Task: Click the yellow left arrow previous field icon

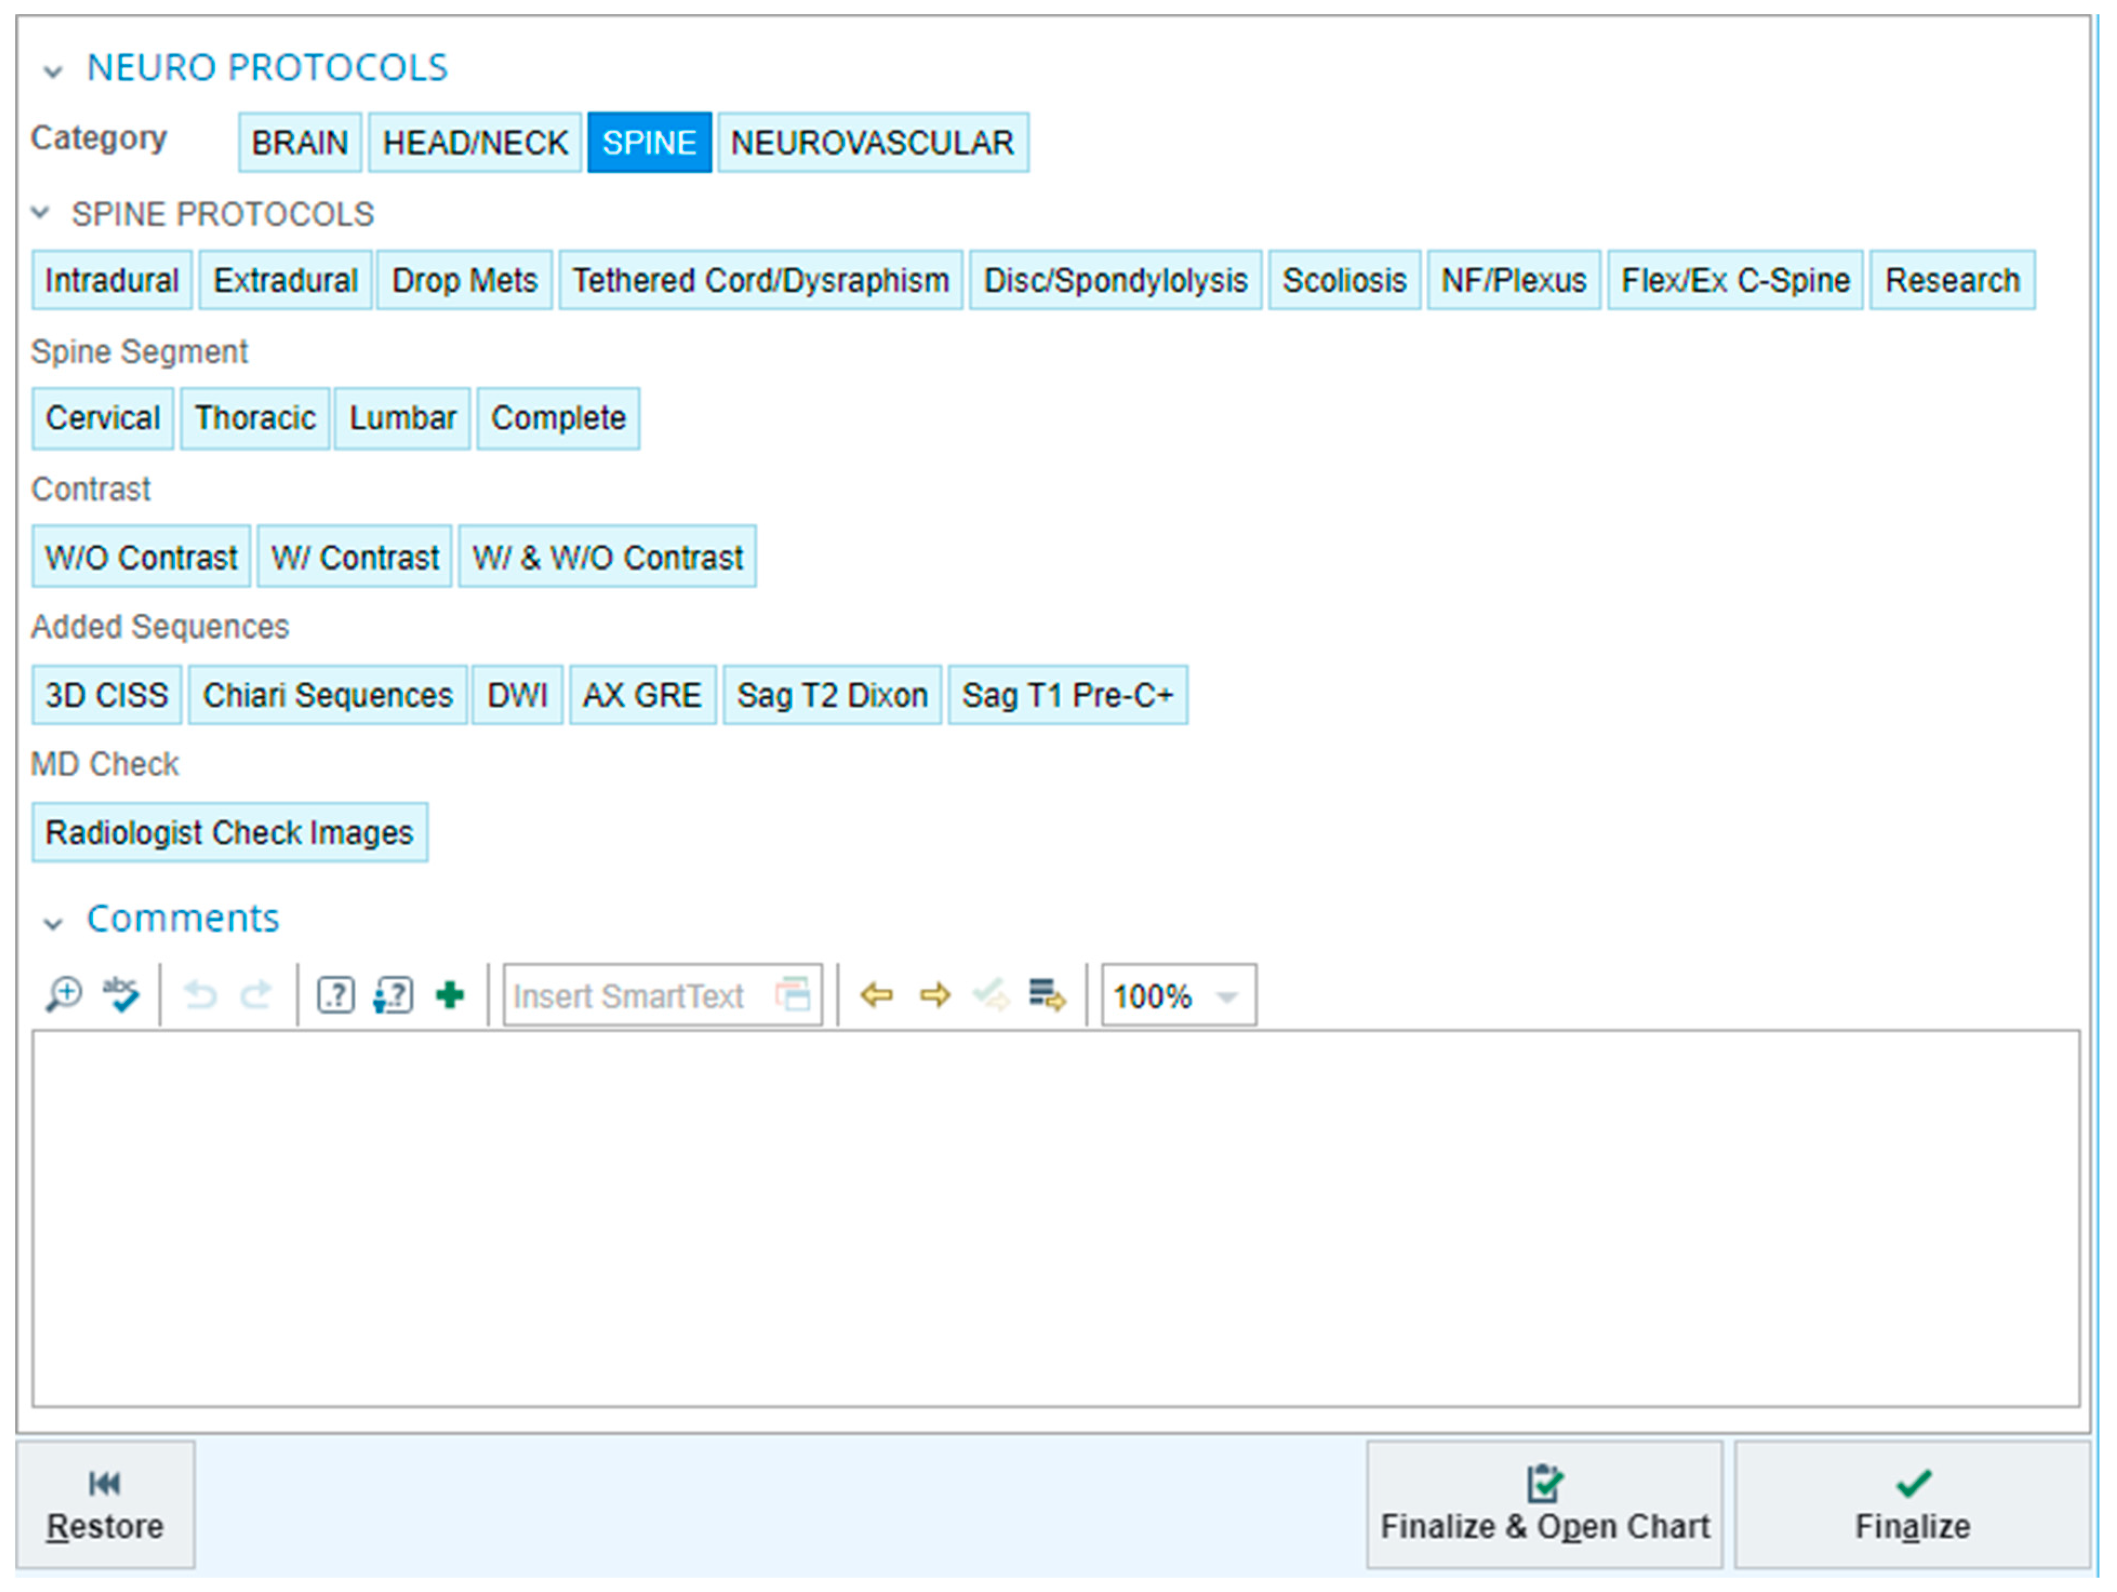Action: [x=877, y=996]
